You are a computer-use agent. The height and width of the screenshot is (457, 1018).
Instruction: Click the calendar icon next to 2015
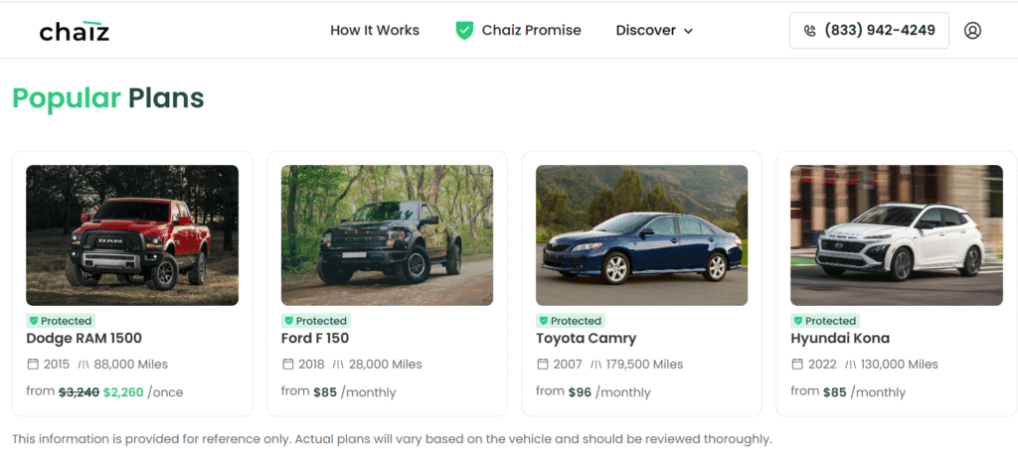tap(33, 365)
